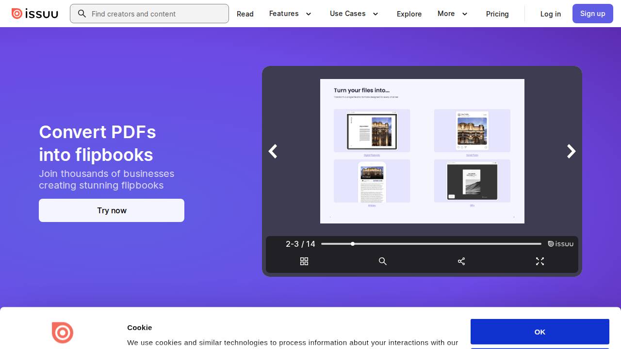Image resolution: width=621 pixels, height=349 pixels.
Task: Sign up for an Issuu account
Action: click(592, 14)
